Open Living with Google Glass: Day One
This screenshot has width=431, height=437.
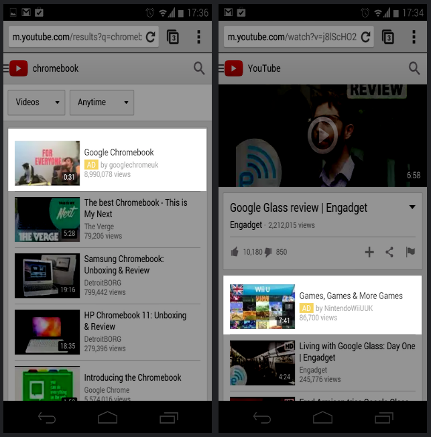coord(357,352)
